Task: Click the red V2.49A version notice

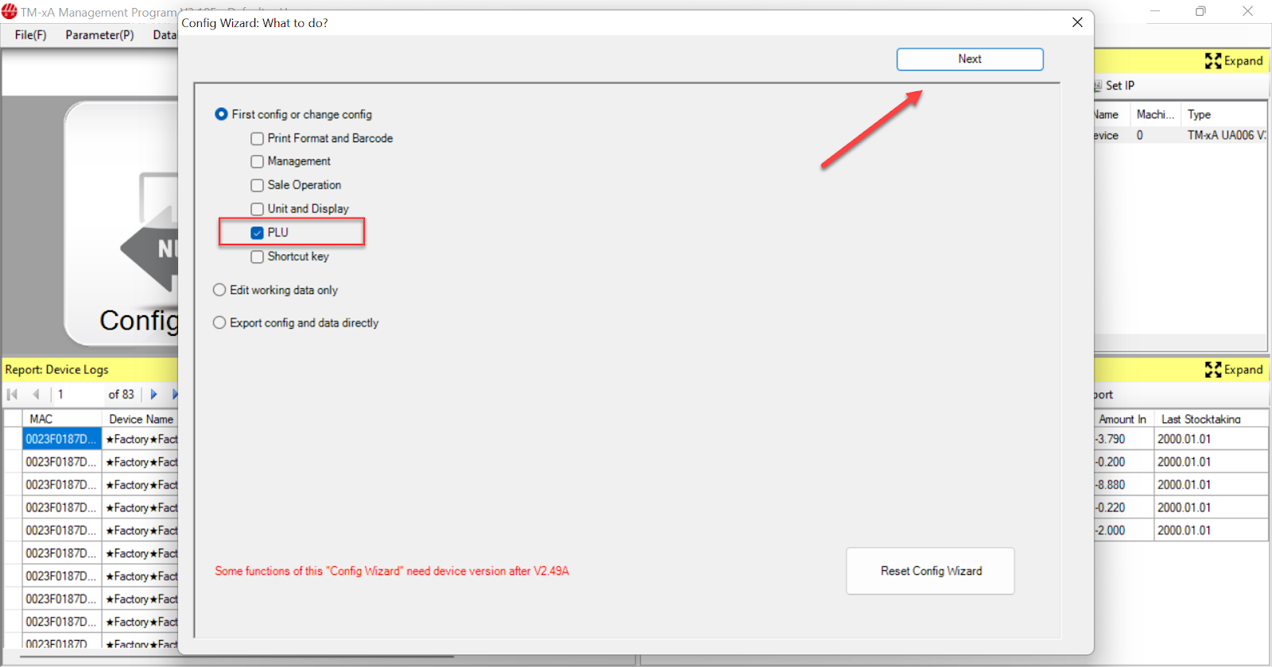Action: [392, 571]
